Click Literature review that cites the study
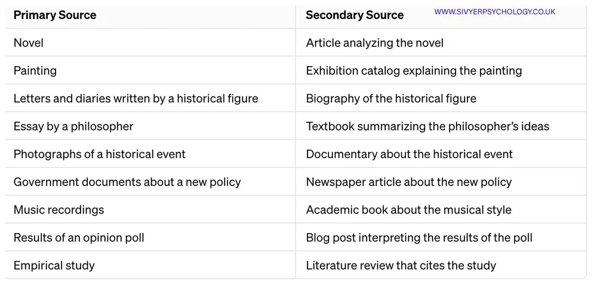Screen dimensions: 597x285 [x=401, y=265]
